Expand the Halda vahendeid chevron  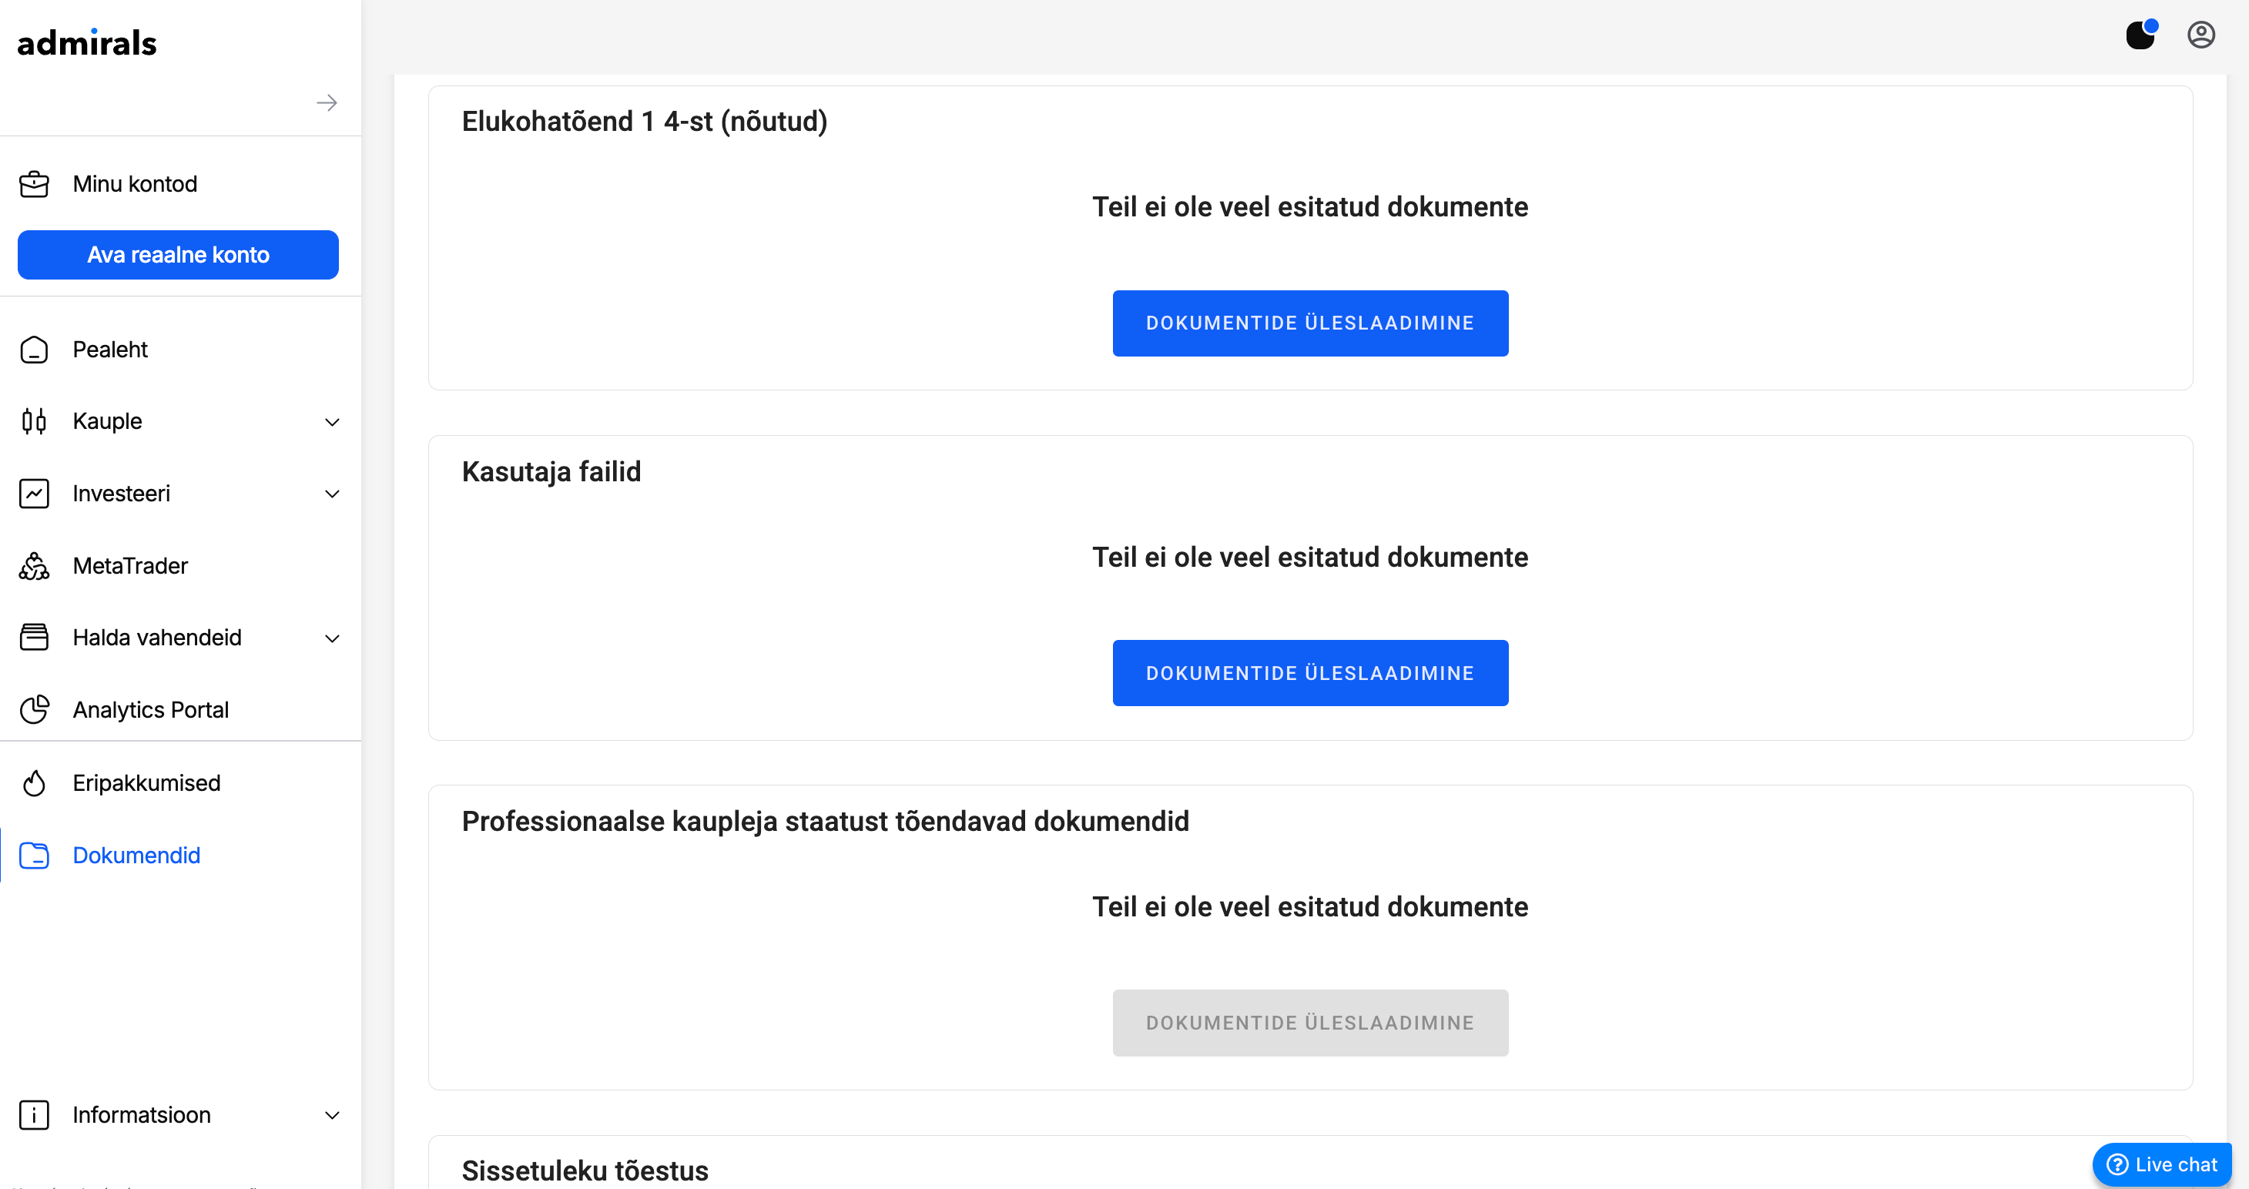pos(332,639)
